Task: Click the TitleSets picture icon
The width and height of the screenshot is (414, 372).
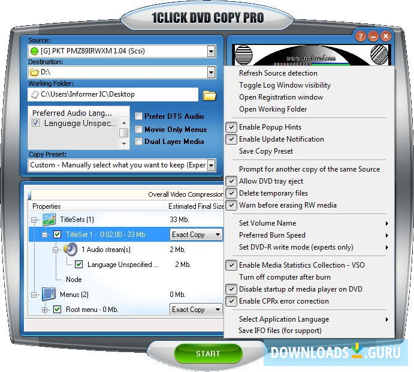Action: tap(49, 220)
